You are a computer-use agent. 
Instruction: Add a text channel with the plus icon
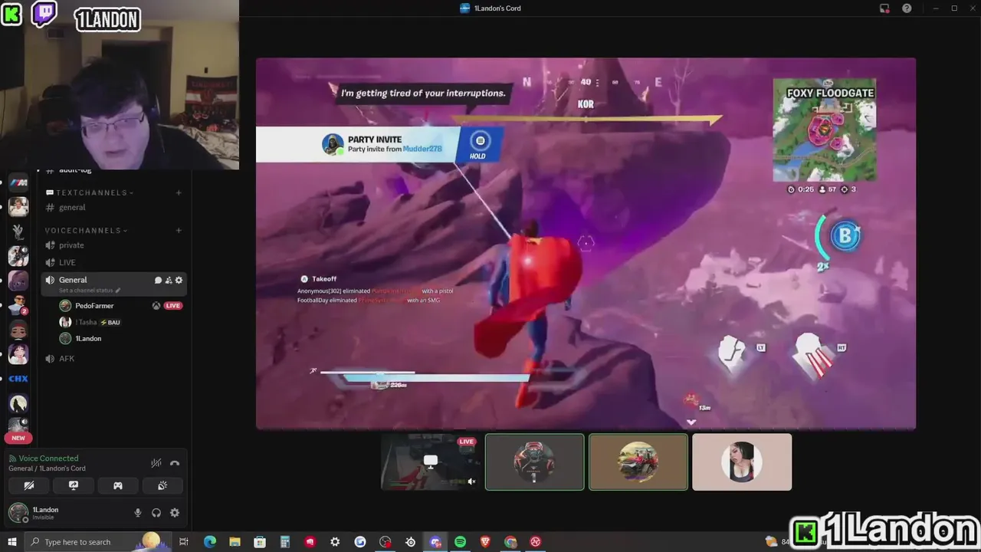point(179,192)
